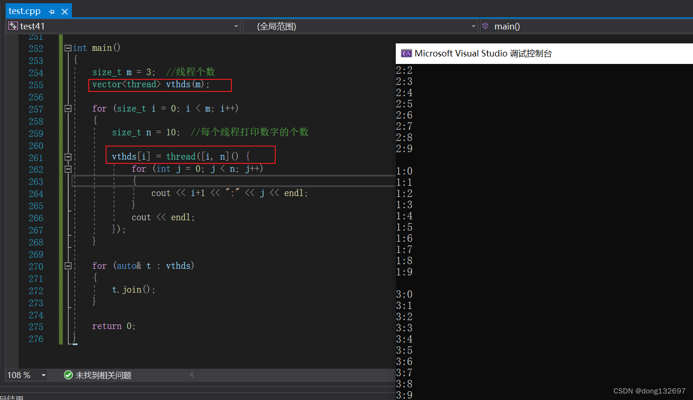This screenshot has width=693, height=400.
Task: Close the test.cpp tab
Action: (64, 12)
